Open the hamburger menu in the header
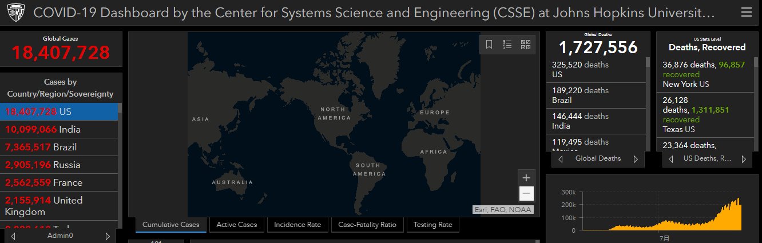The width and height of the screenshot is (762, 243). pos(746,13)
